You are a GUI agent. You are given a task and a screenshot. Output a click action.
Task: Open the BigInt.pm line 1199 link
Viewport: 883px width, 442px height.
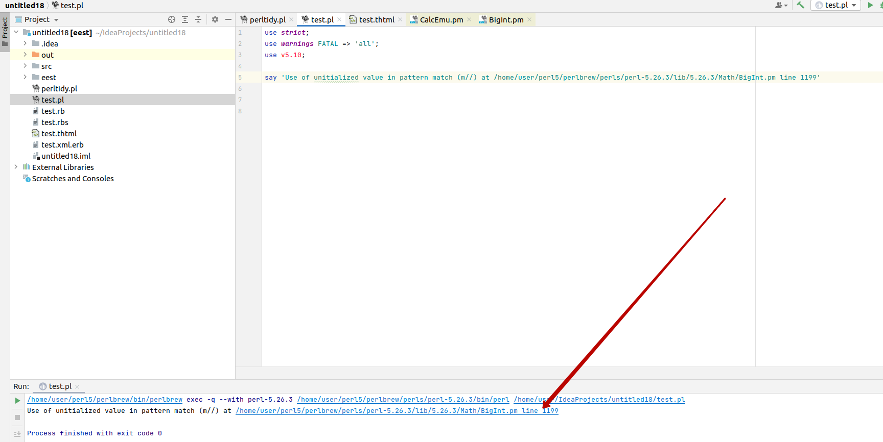point(397,411)
